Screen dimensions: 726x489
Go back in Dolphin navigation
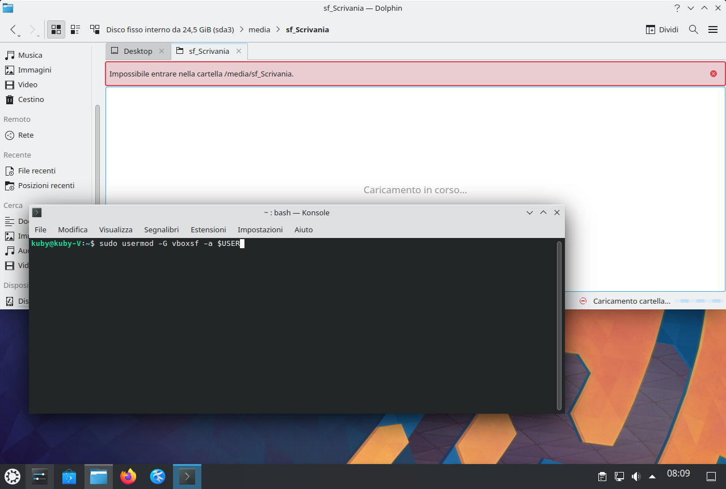tap(14, 29)
